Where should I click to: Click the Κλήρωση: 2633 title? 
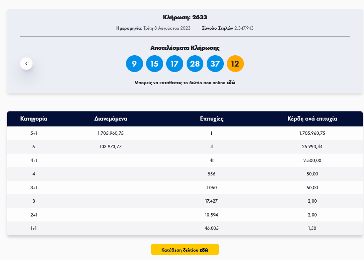coord(185,18)
